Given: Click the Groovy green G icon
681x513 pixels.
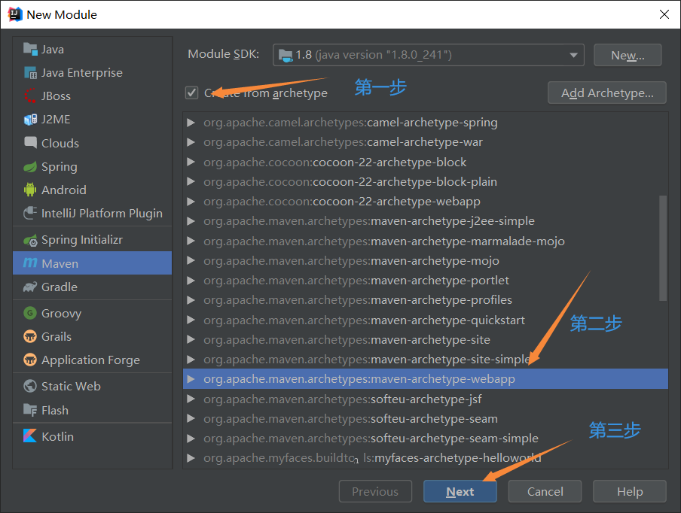Looking at the screenshot, I should pos(30,313).
